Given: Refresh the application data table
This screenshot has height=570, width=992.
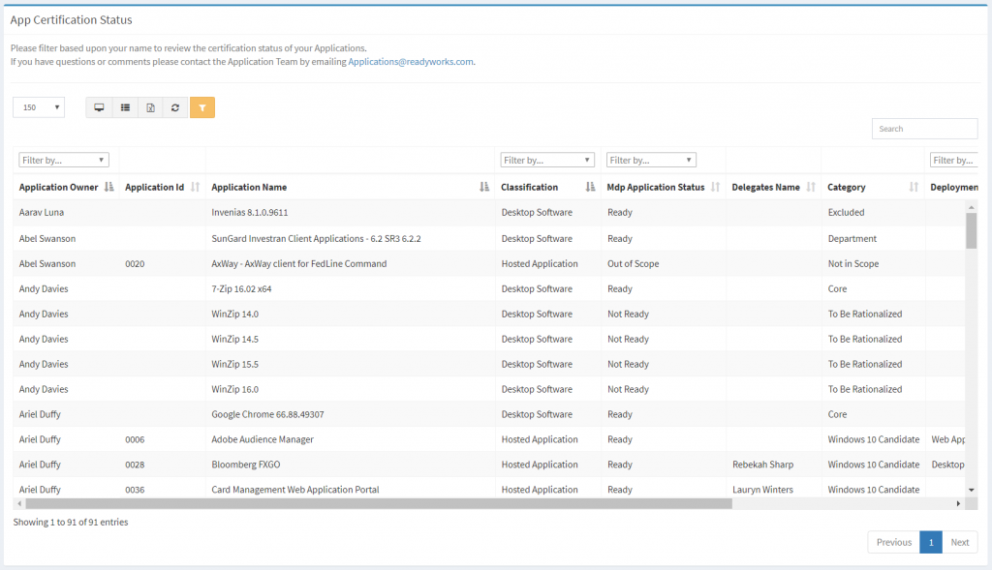Looking at the screenshot, I should coord(175,107).
